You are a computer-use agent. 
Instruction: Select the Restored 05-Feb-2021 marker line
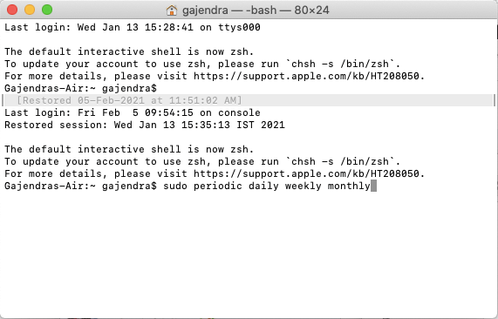[x=249, y=100]
